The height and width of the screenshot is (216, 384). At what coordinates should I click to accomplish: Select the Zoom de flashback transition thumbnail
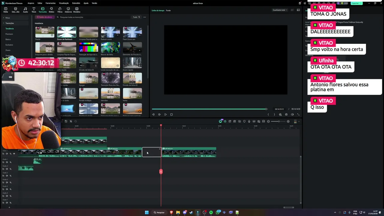[x=67, y=32]
